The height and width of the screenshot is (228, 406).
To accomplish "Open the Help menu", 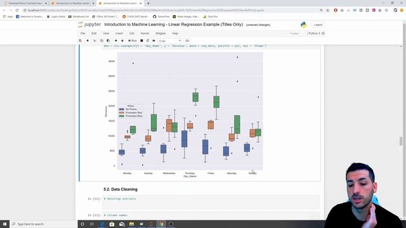I will tap(175, 34).
